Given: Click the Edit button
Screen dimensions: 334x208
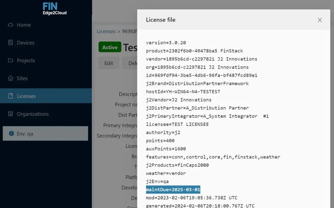Looking at the screenshot, I should pos(109,63).
